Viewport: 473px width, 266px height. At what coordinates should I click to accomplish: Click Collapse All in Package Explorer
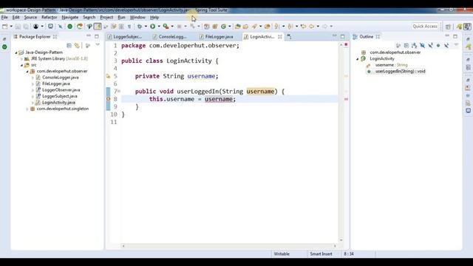(69, 46)
